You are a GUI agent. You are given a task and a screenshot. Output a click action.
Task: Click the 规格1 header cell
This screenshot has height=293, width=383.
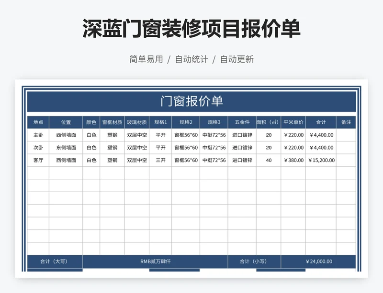[160, 122]
